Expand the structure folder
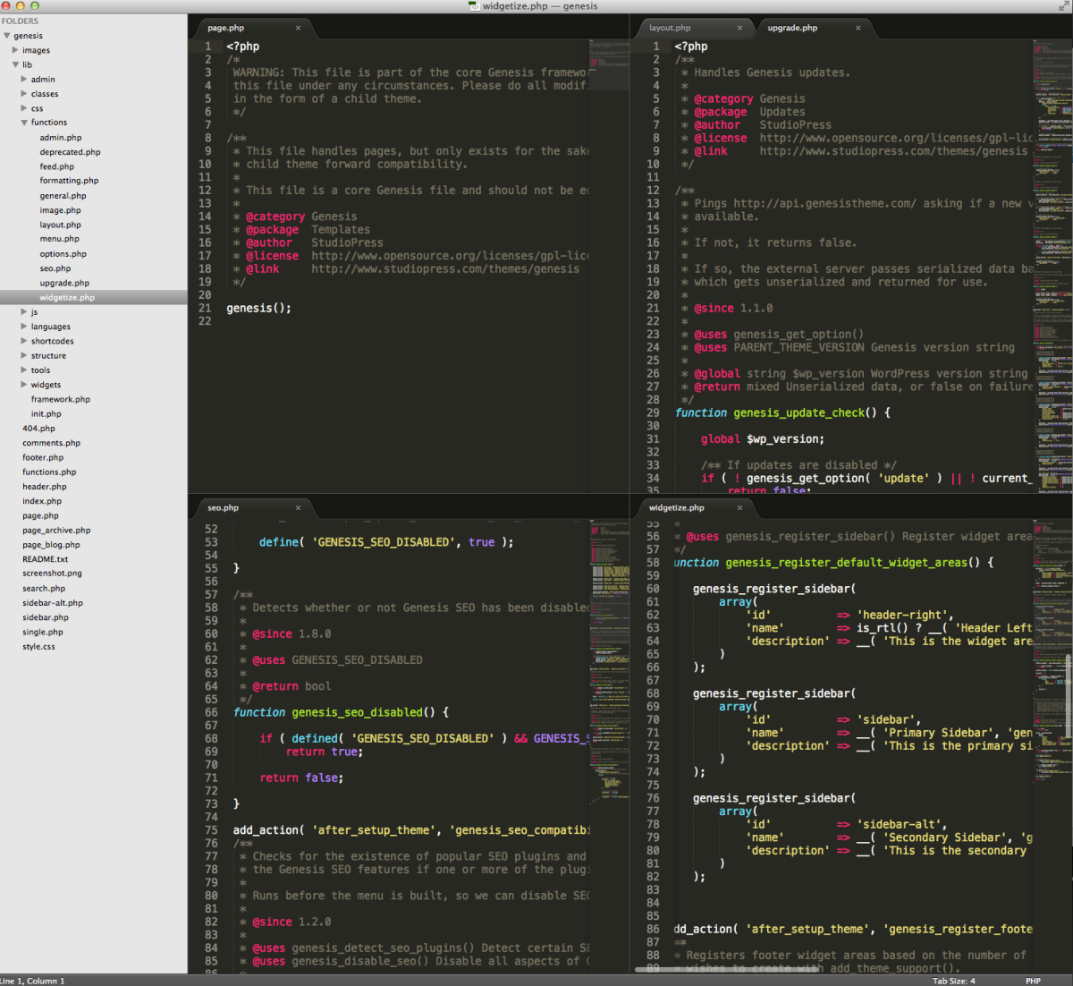1073x986 pixels. point(24,355)
